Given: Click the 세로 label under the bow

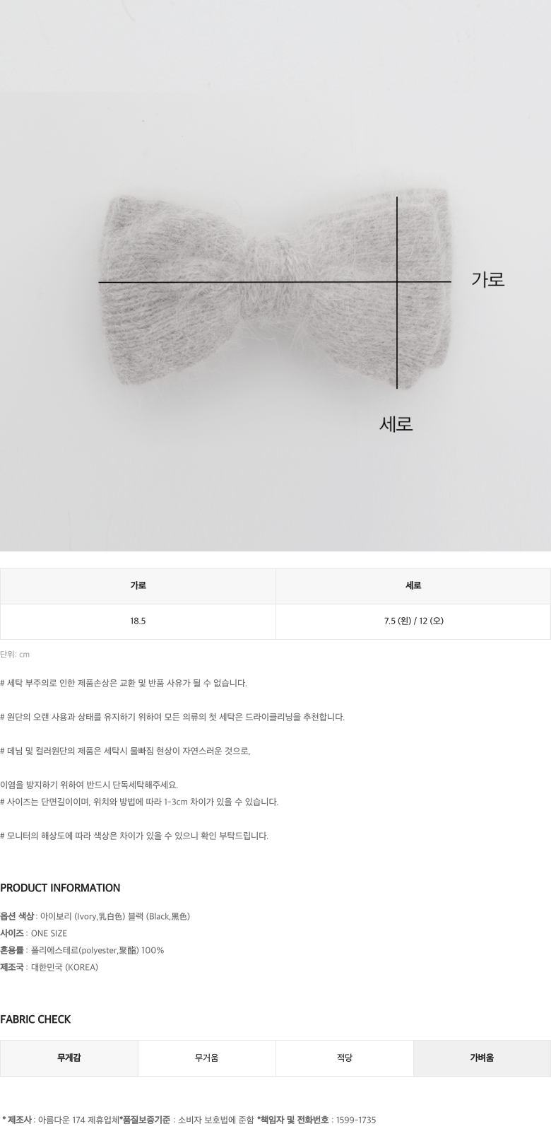Looking at the screenshot, I should click(396, 424).
